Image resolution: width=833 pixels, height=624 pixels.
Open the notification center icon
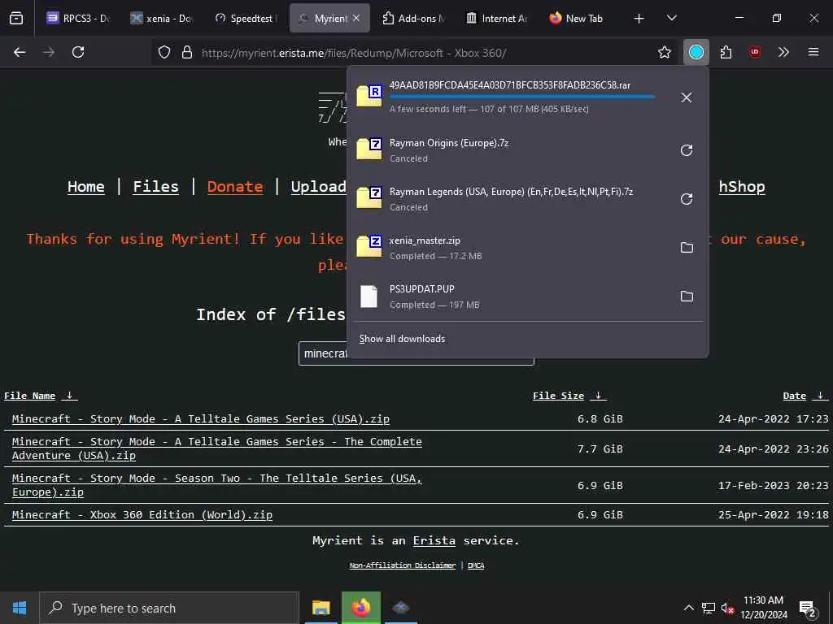click(x=808, y=609)
